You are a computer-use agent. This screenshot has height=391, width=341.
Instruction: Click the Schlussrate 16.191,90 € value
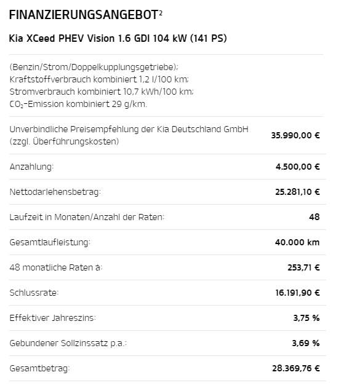pyautogui.click(x=297, y=293)
